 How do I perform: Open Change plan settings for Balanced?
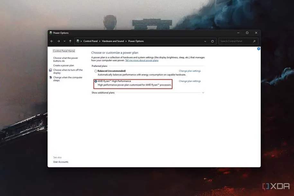pos(190,71)
